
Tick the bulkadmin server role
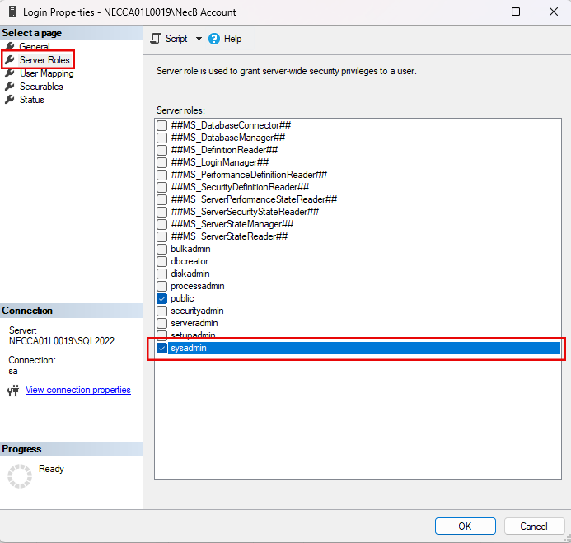[162, 249]
